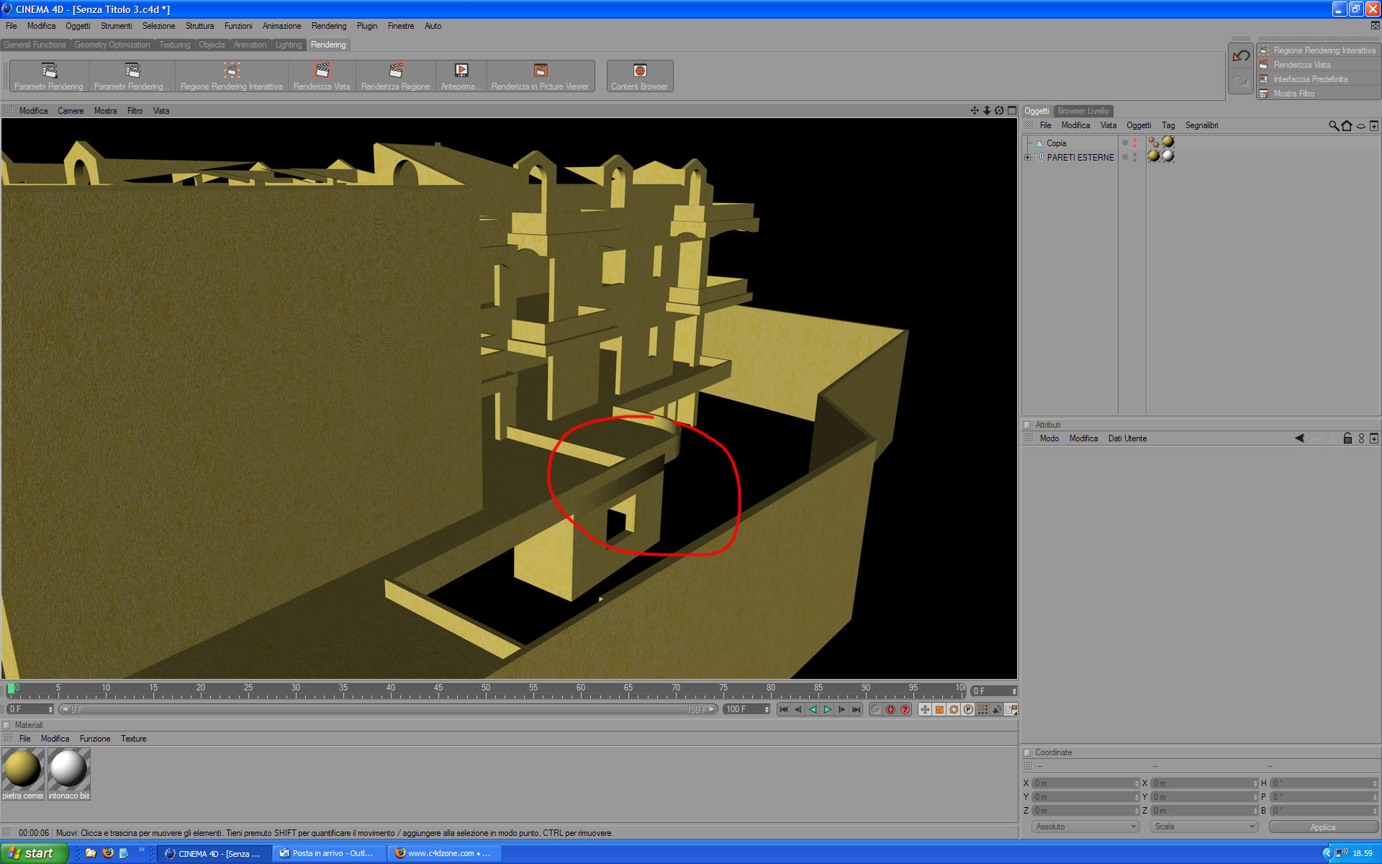Click the Renderizza Vista toolbar icon
This screenshot has height=864, width=1382.
click(x=322, y=76)
